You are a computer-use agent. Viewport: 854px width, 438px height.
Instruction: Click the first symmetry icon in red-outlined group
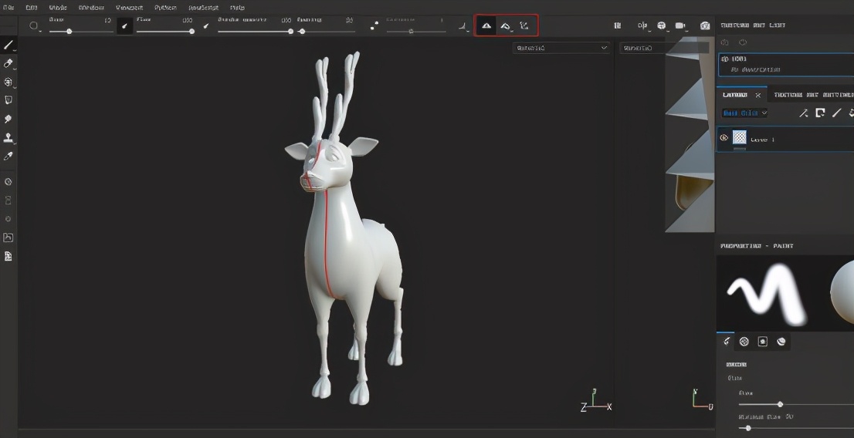(x=486, y=26)
